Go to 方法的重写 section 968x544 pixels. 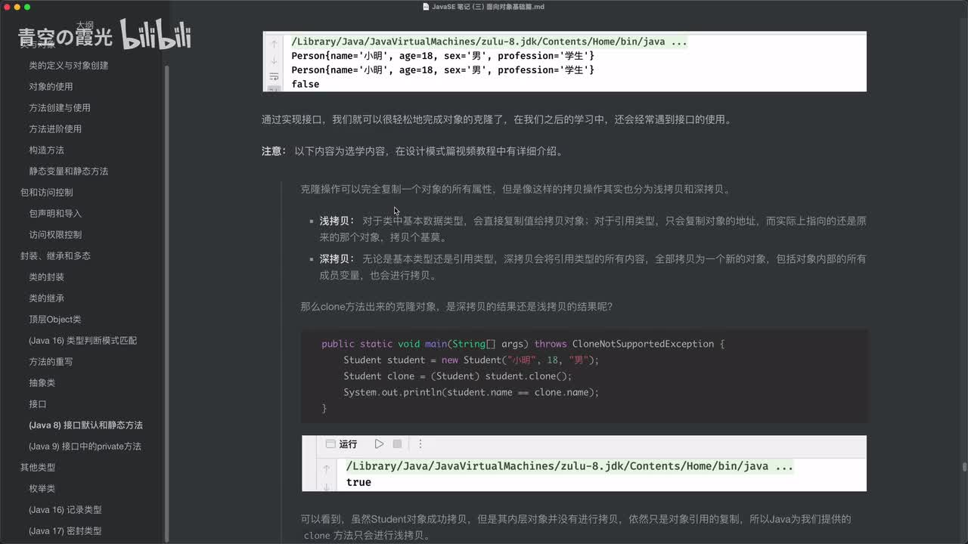[x=51, y=362]
